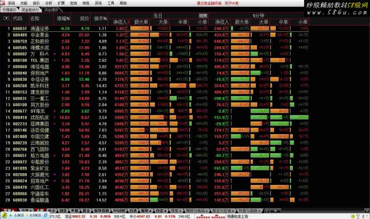Select the 三一重工 stock name

(40, 98)
